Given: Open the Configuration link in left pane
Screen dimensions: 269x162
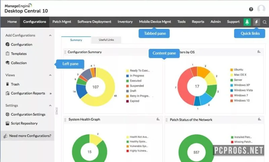Looking at the screenshot, I should (x=22, y=45).
